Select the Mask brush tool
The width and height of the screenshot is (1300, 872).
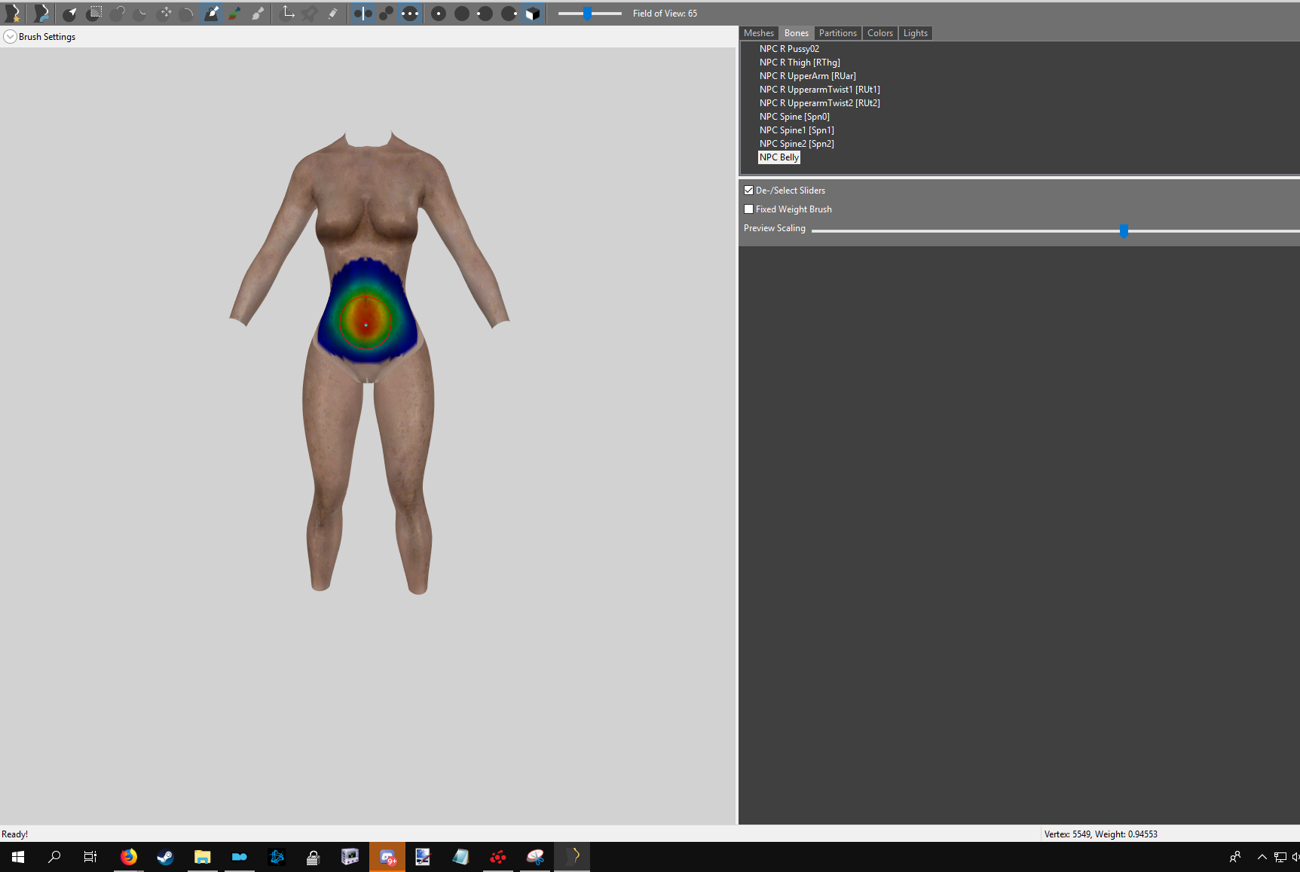click(94, 14)
